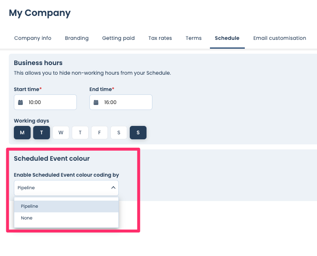Open the Tax rates tab
The width and height of the screenshot is (317, 256).
point(160,38)
